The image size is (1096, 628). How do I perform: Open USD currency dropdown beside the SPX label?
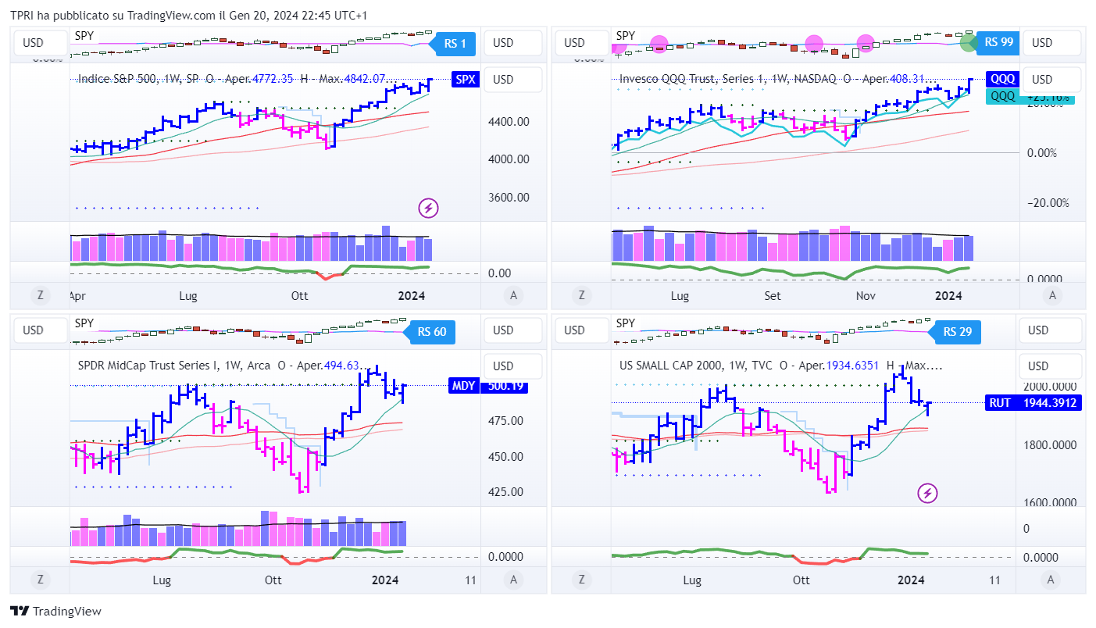click(512, 80)
